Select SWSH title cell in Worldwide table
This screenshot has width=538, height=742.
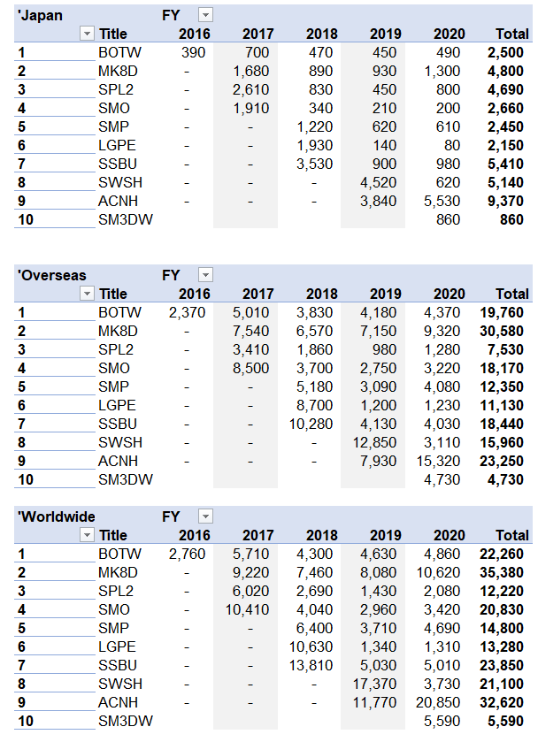[x=120, y=684]
